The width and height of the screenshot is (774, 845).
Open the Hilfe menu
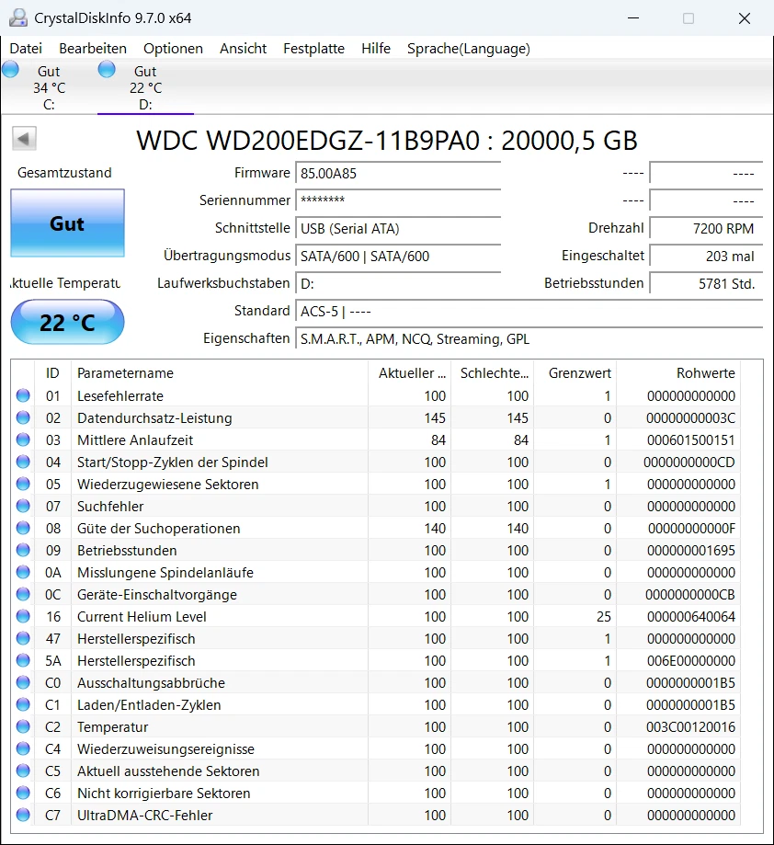pos(376,48)
